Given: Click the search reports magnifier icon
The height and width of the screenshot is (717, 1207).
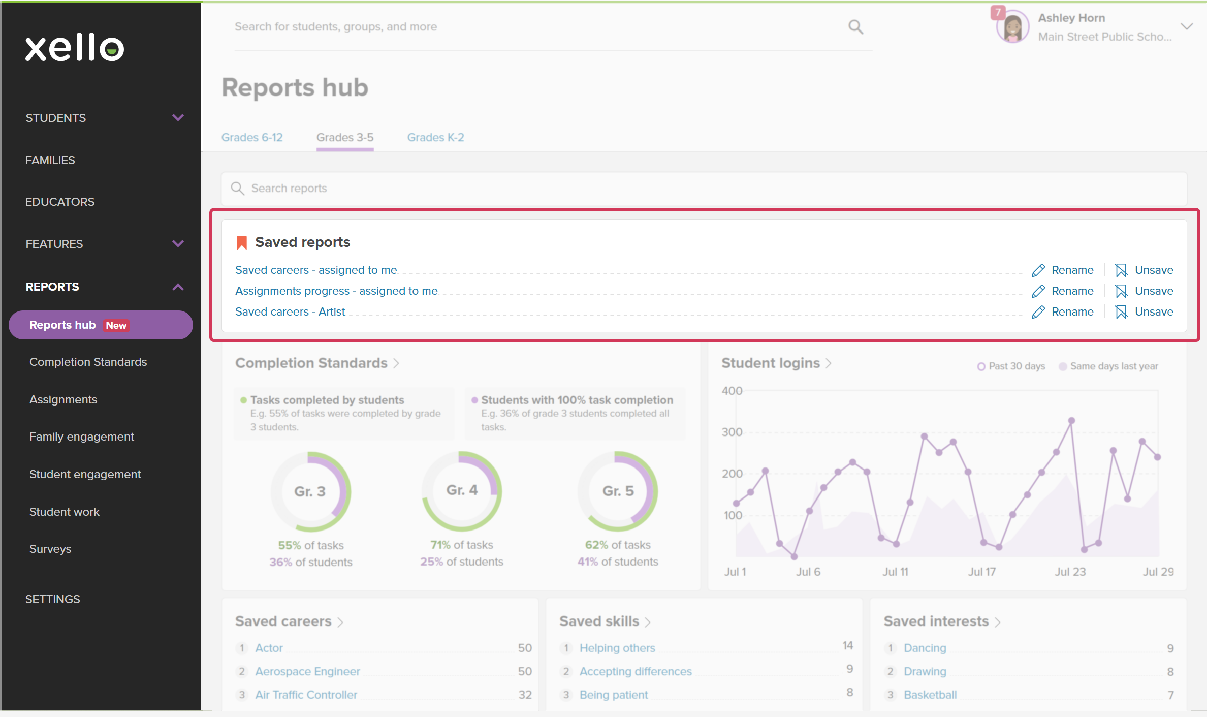Looking at the screenshot, I should pos(237,189).
